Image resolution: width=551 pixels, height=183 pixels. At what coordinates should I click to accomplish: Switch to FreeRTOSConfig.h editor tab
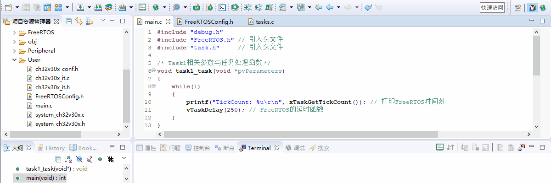(204, 22)
